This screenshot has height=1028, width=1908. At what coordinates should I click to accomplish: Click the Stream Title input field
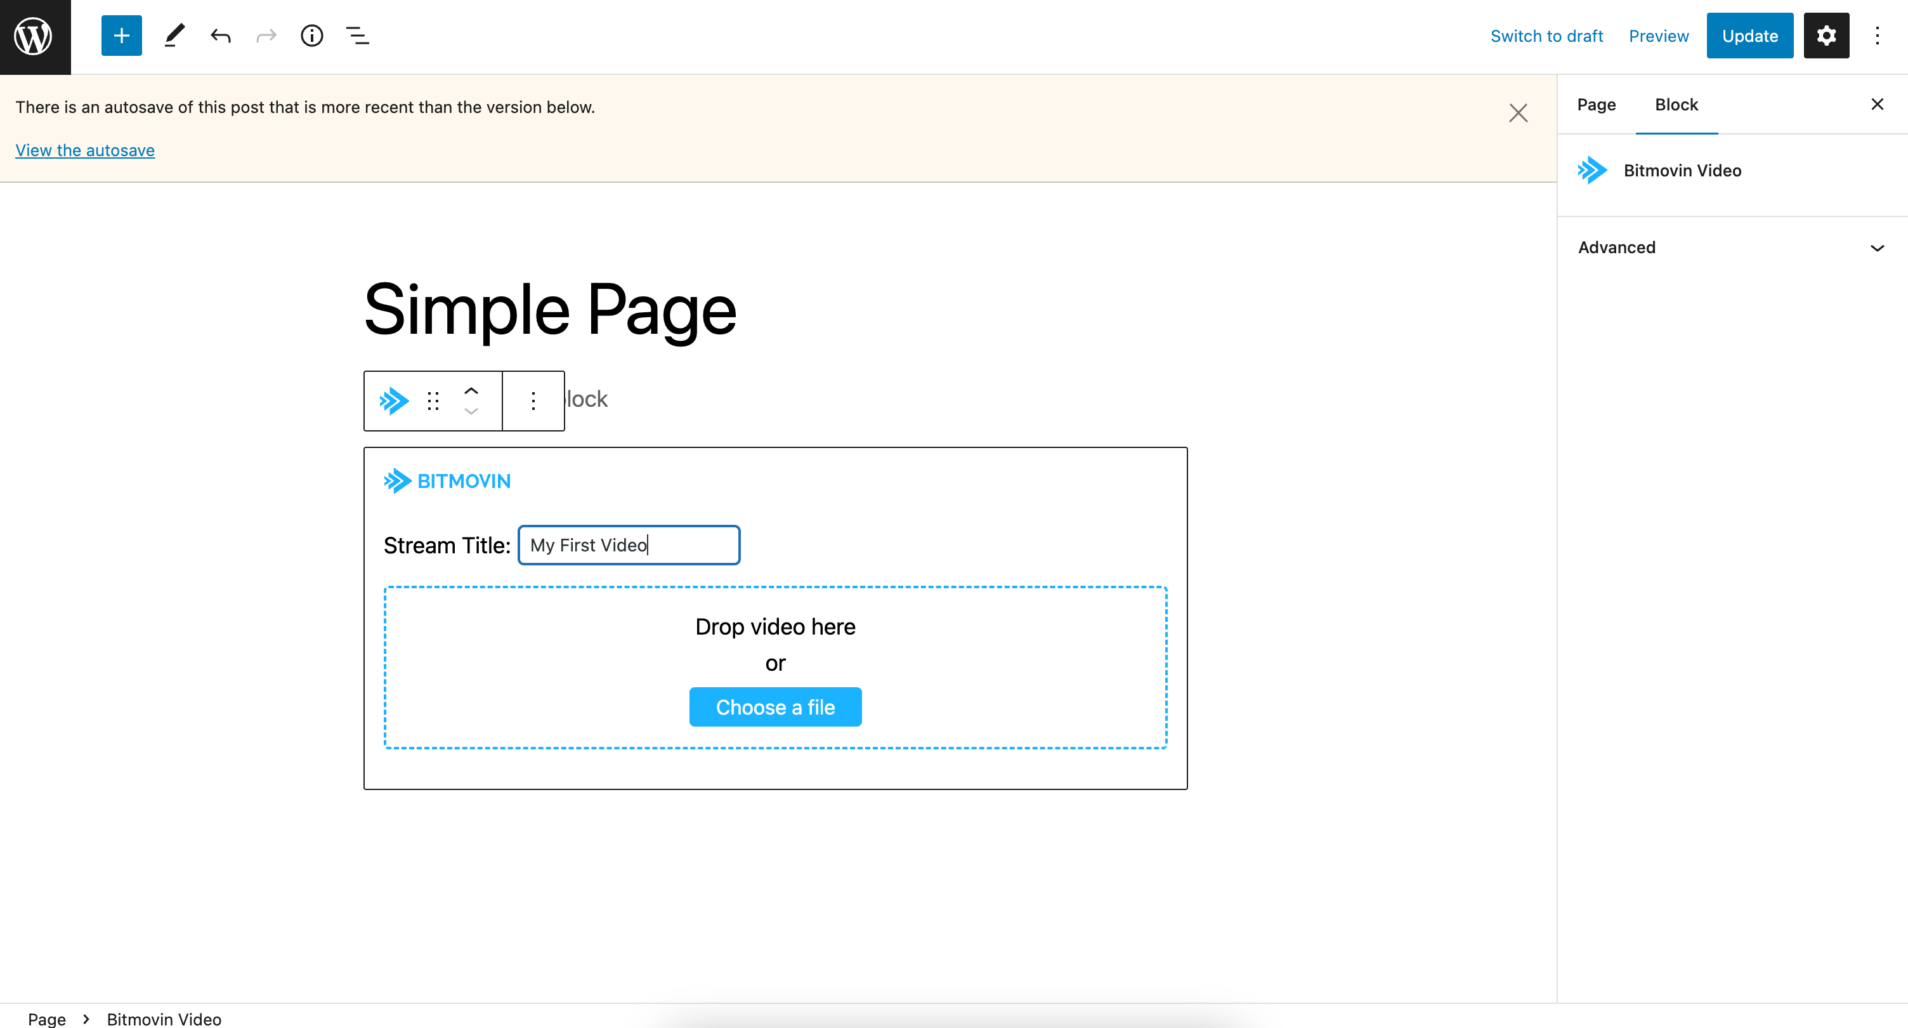[x=629, y=546]
